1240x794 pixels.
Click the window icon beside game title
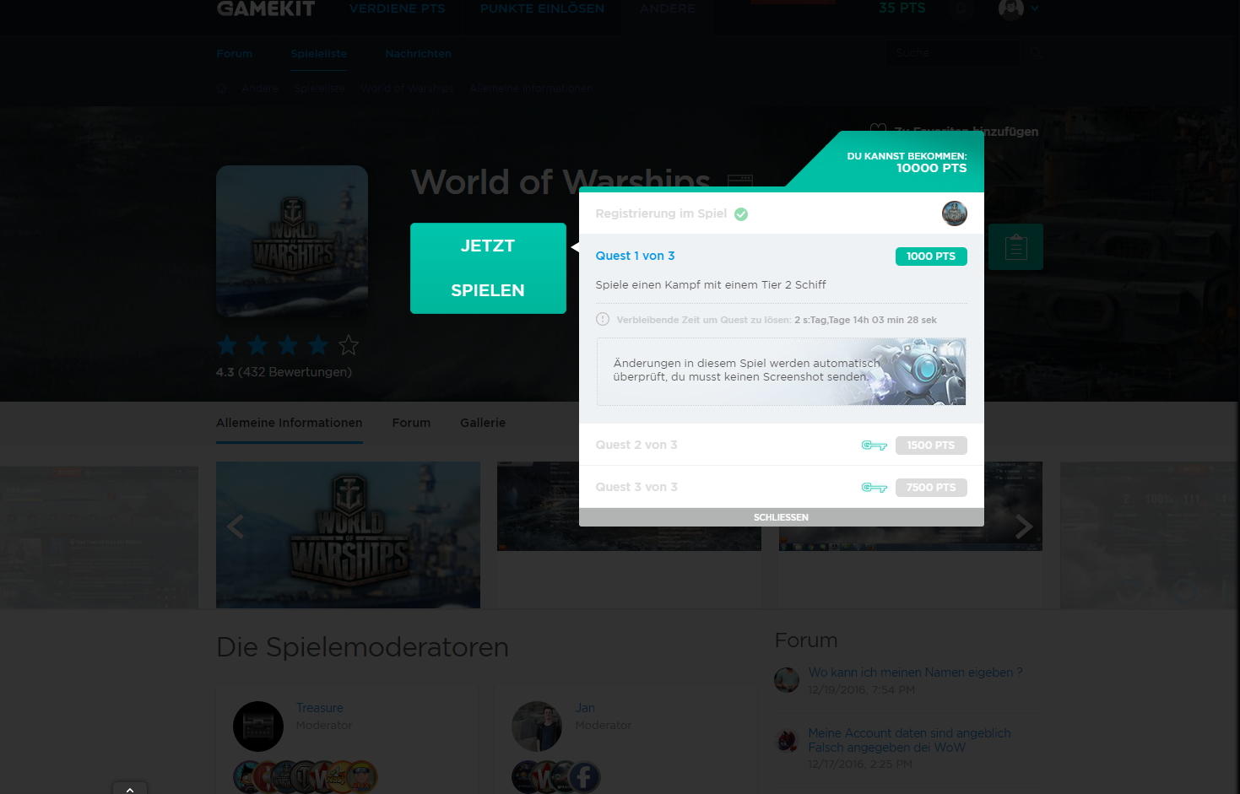pyautogui.click(x=740, y=181)
